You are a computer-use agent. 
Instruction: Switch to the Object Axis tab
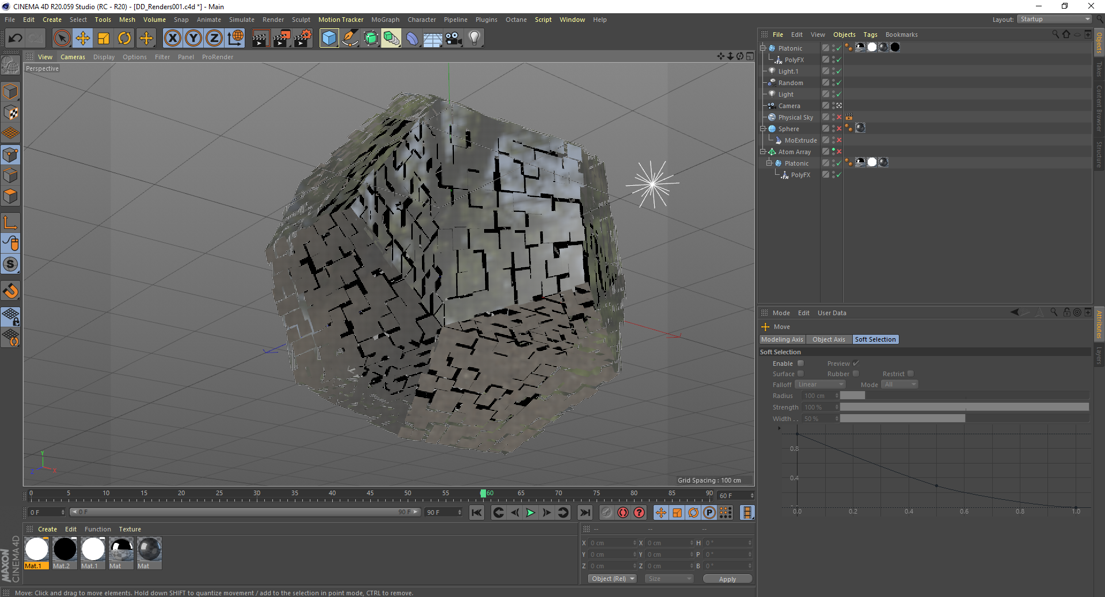(x=829, y=339)
